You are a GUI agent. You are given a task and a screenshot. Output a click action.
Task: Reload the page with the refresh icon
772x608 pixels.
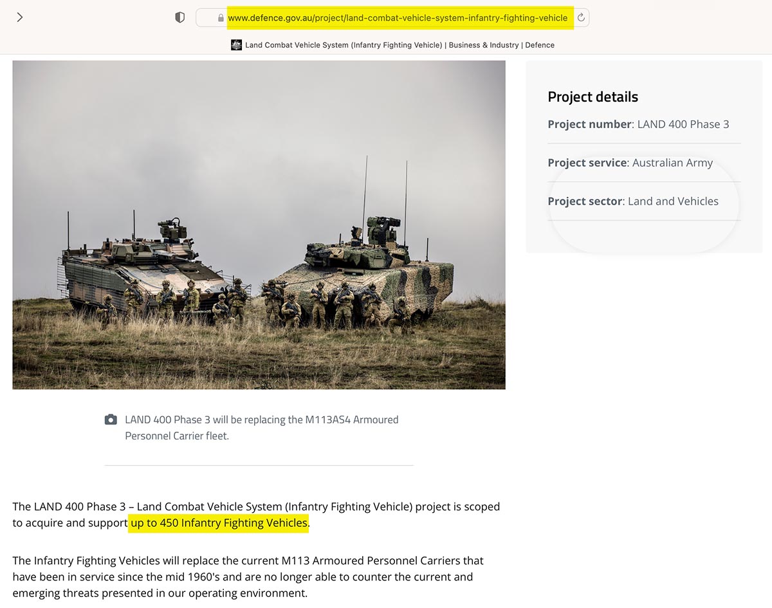581,17
